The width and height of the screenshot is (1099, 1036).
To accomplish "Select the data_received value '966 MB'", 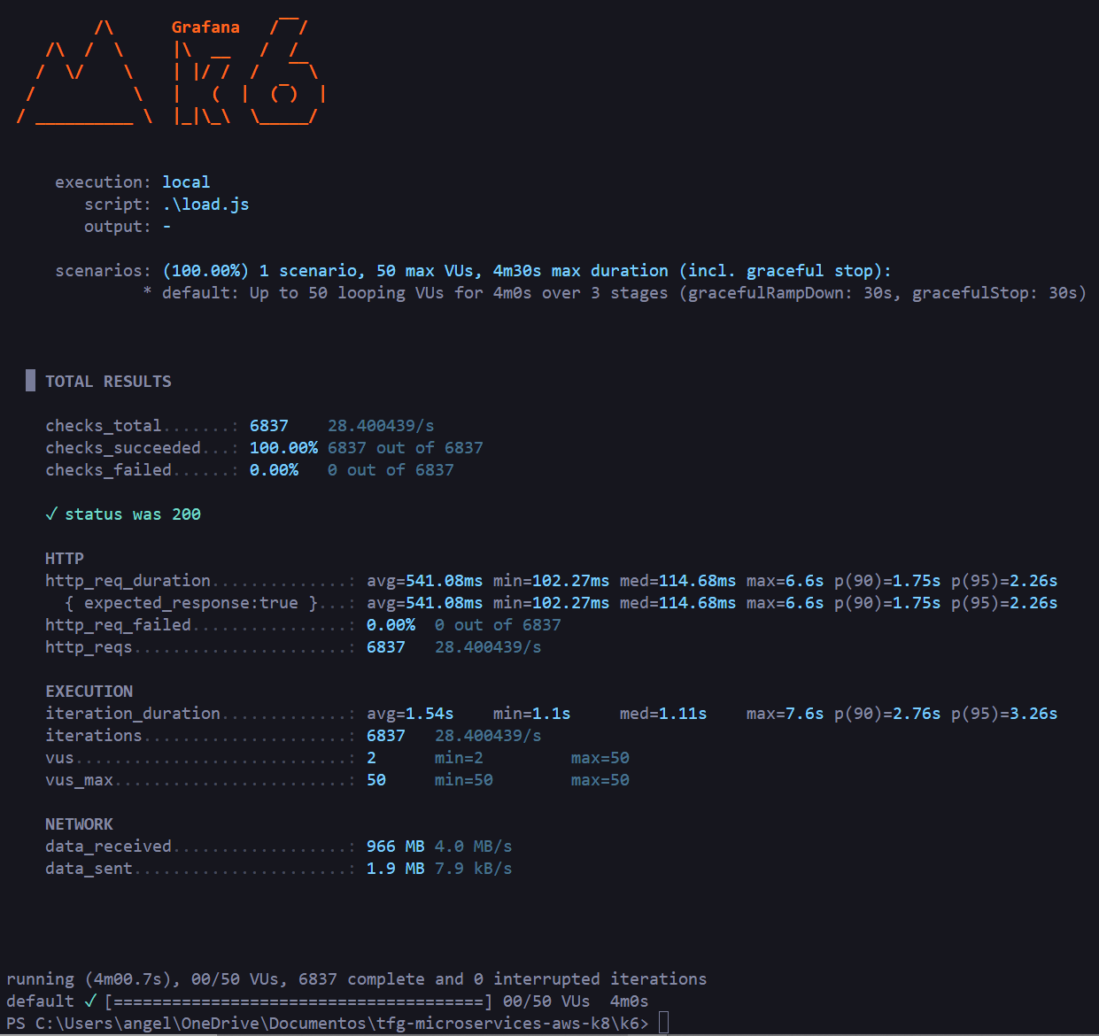I will pos(396,847).
